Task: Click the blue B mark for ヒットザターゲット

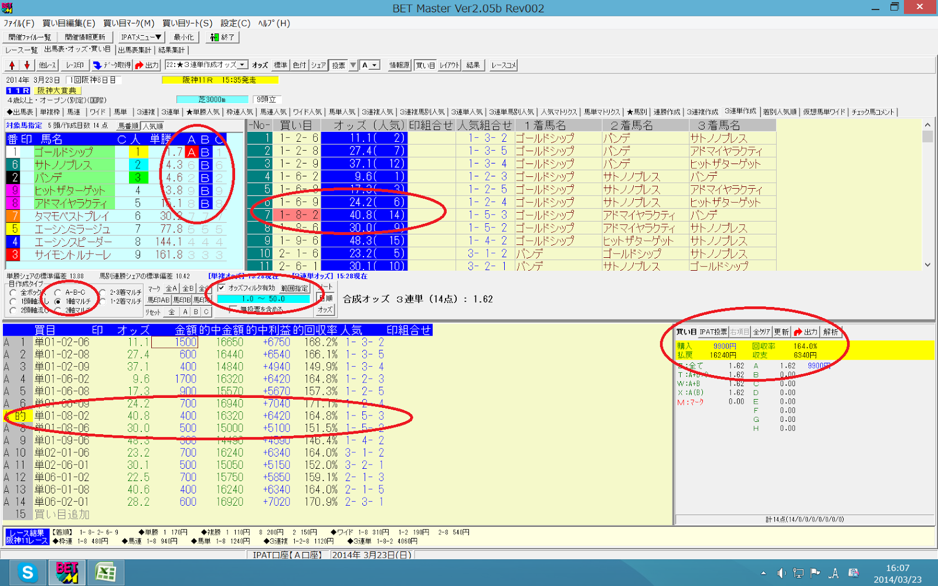Action: pyautogui.click(x=205, y=190)
